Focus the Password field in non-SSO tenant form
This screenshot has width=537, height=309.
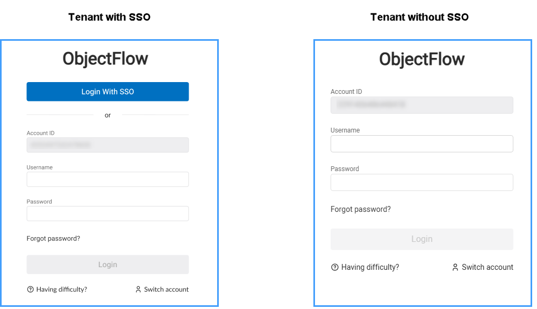coord(421,182)
